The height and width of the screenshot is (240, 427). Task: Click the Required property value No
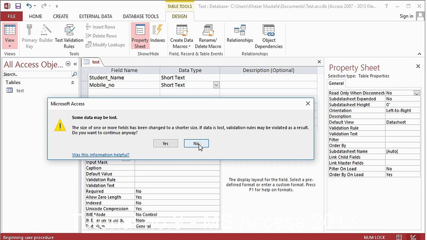177,191
